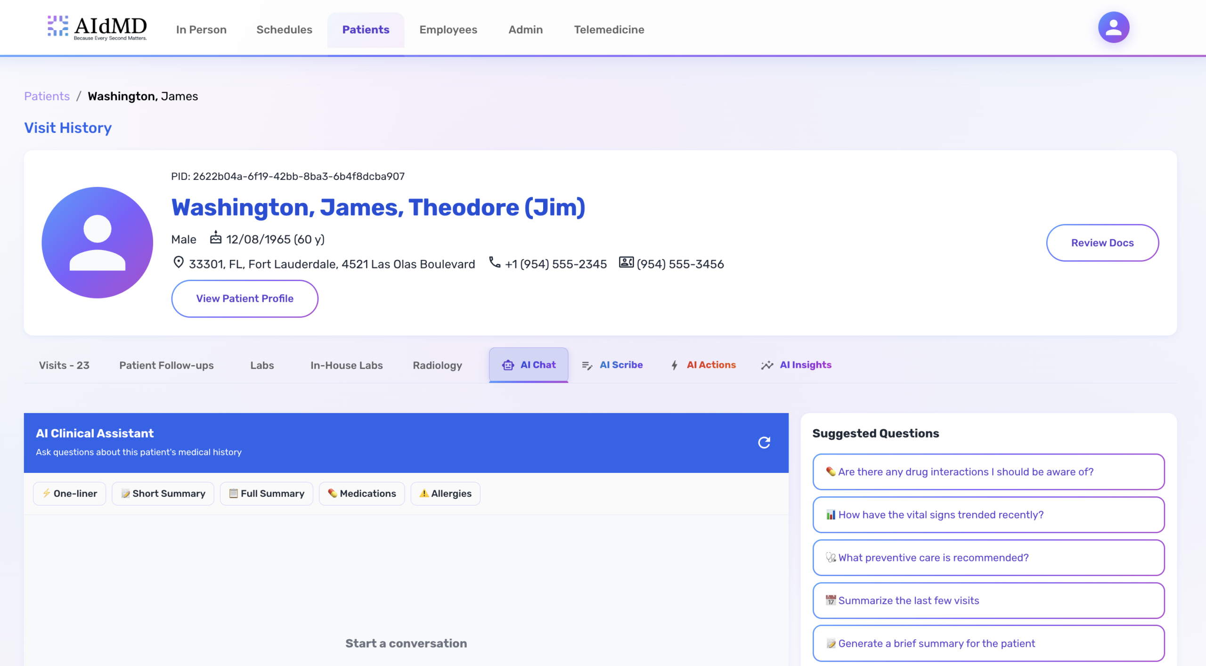Open the Schedules menu item
Image resolution: width=1206 pixels, height=666 pixels.
[x=284, y=30]
